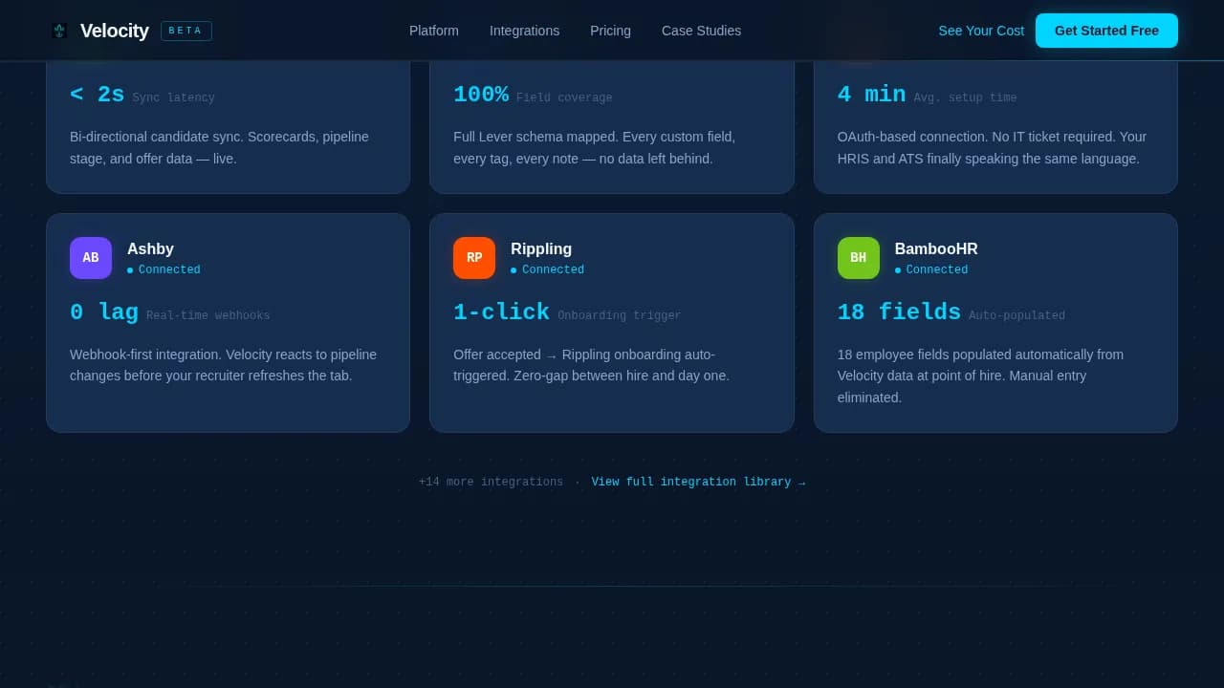Viewport: 1224px width, 688px height.
Task: Click the Rippling RP integration icon
Action: (x=474, y=258)
